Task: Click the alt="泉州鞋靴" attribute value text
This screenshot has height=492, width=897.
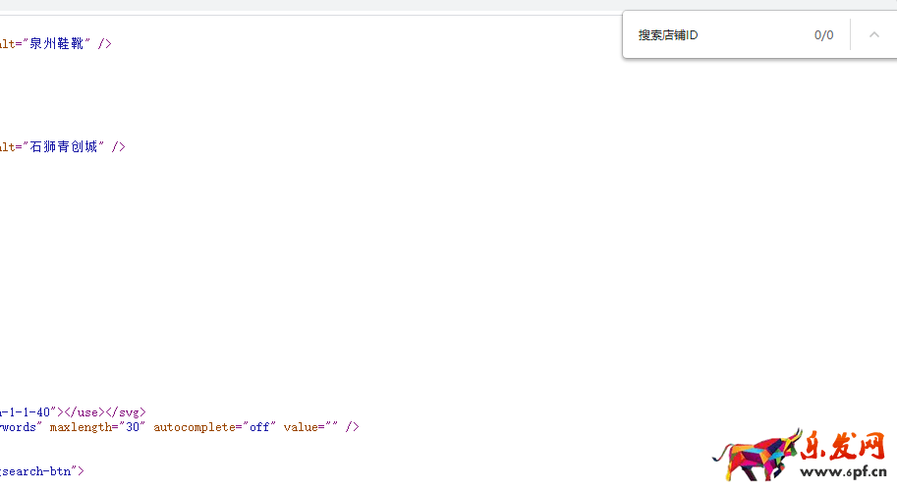Action: [x=57, y=44]
